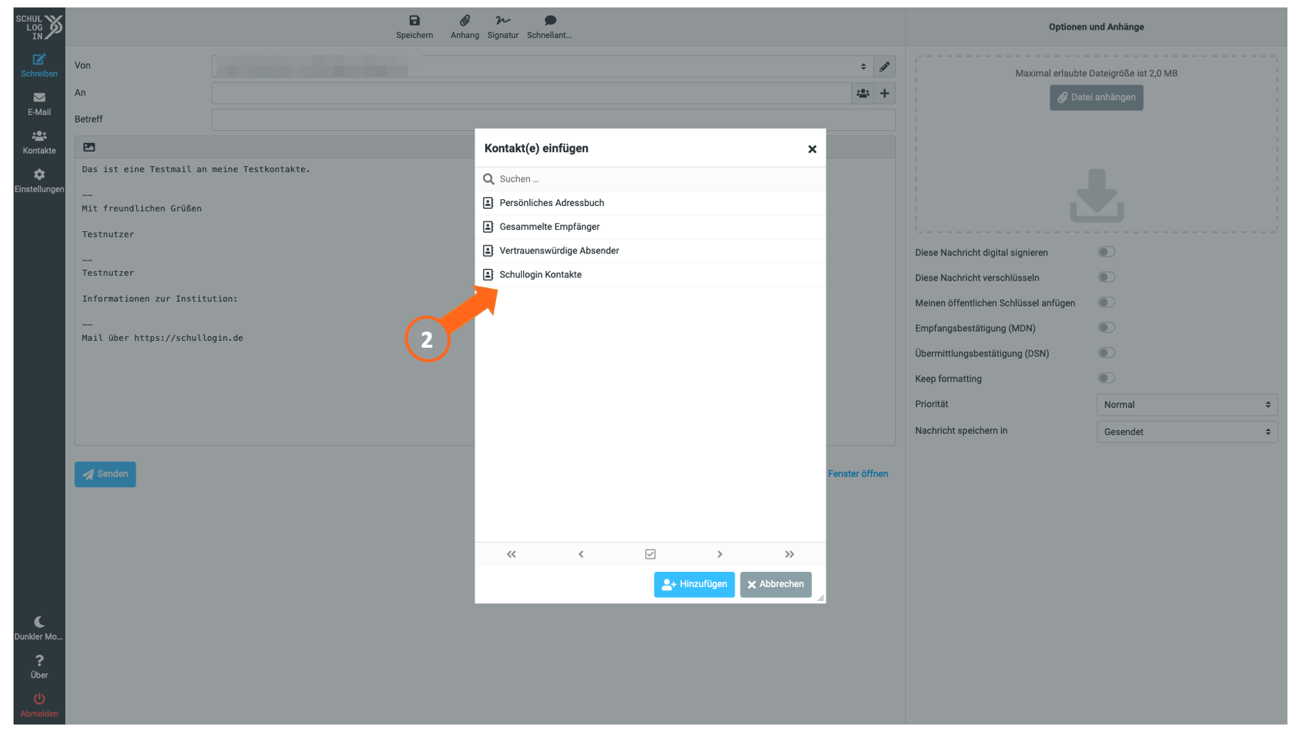The height and width of the screenshot is (732, 1301).
Task: Toggle the select-all checkbox in the dialog footer
Action: tap(650, 554)
